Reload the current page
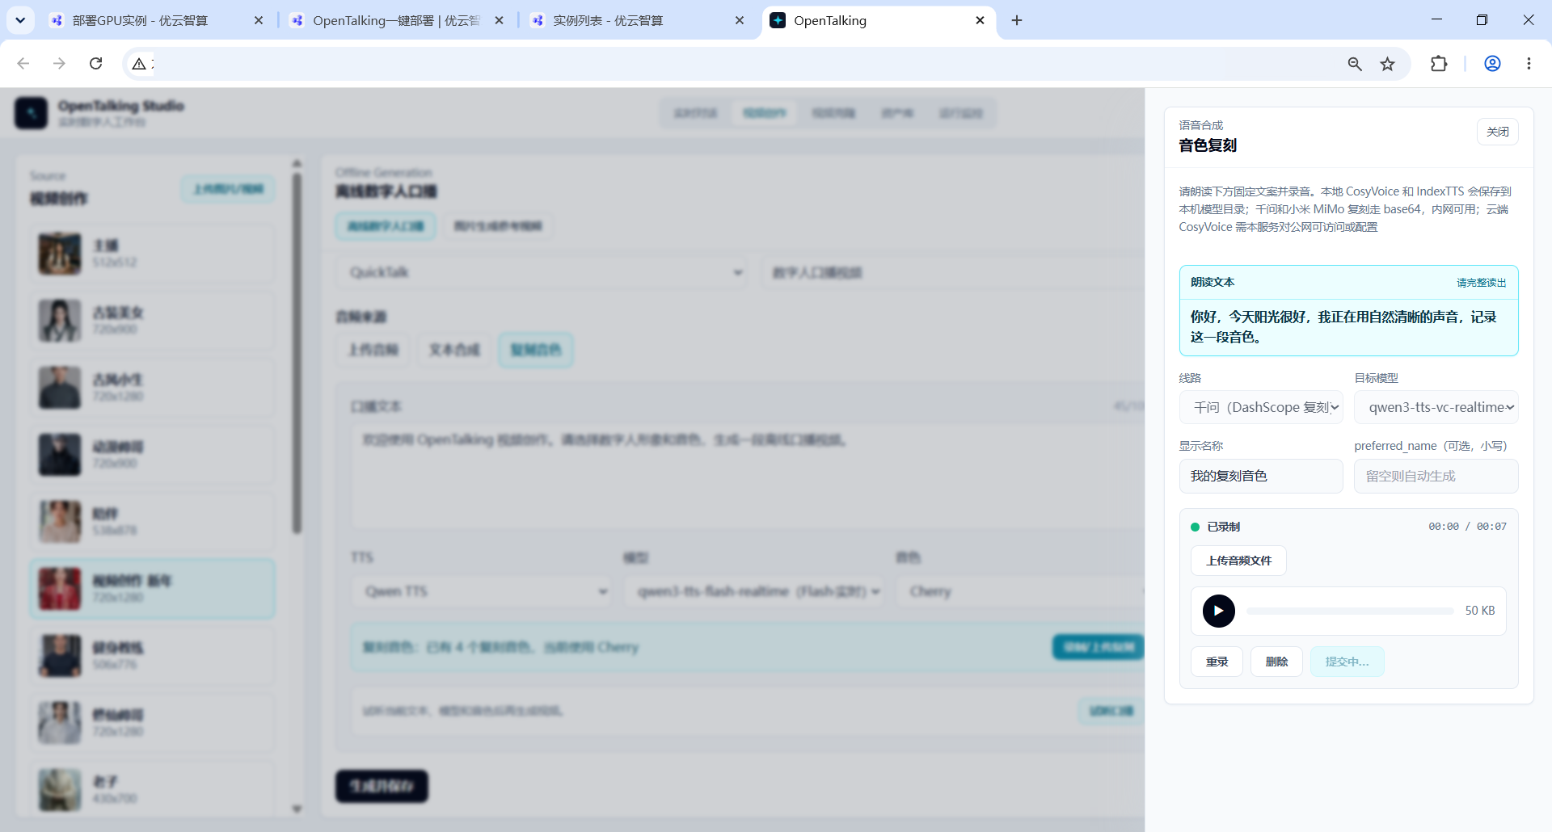Screen dimensions: 1552x832 [95, 64]
